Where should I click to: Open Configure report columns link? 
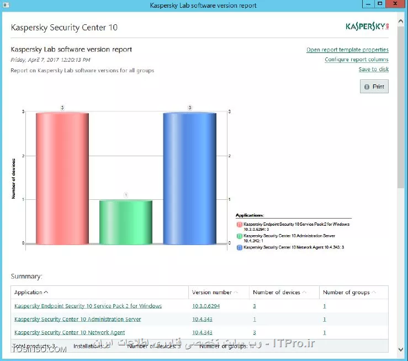pyautogui.click(x=357, y=60)
